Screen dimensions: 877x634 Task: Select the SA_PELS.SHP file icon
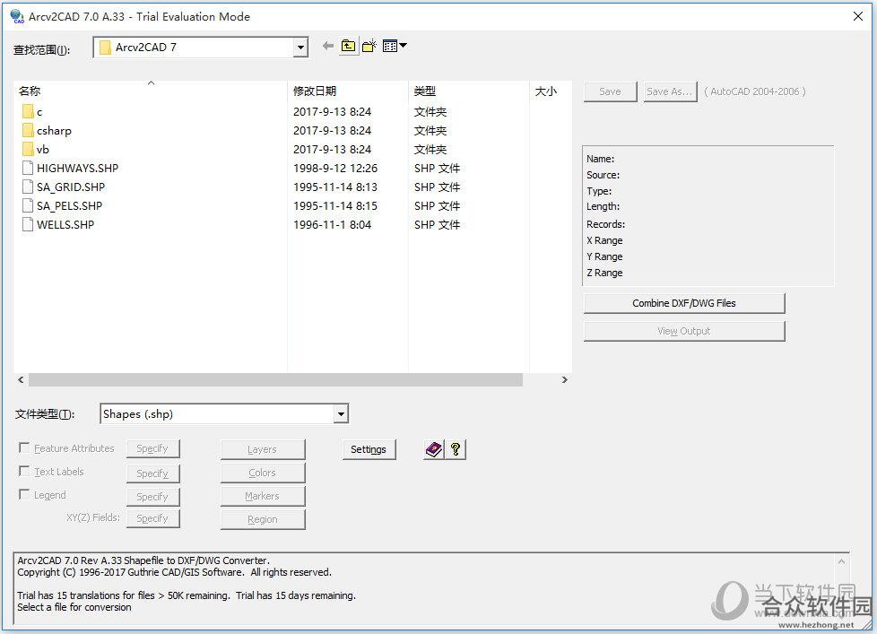[x=28, y=205]
